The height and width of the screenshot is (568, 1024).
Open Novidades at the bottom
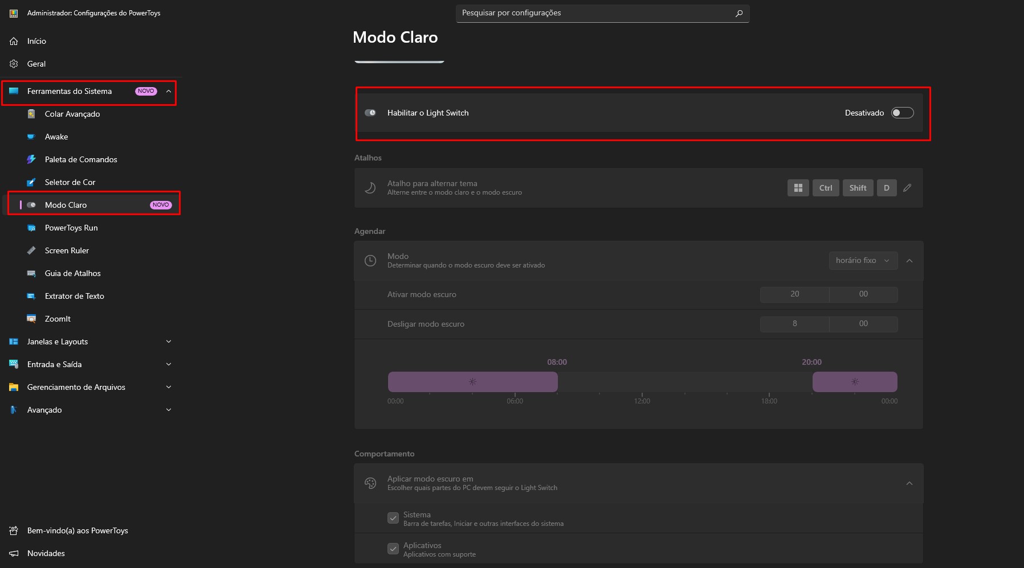(46, 553)
